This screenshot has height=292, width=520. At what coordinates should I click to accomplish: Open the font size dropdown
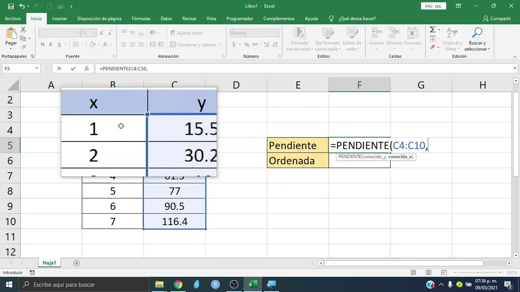coord(94,32)
